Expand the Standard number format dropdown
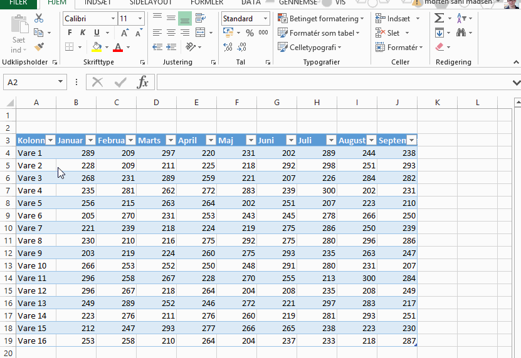 (x=265, y=19)
